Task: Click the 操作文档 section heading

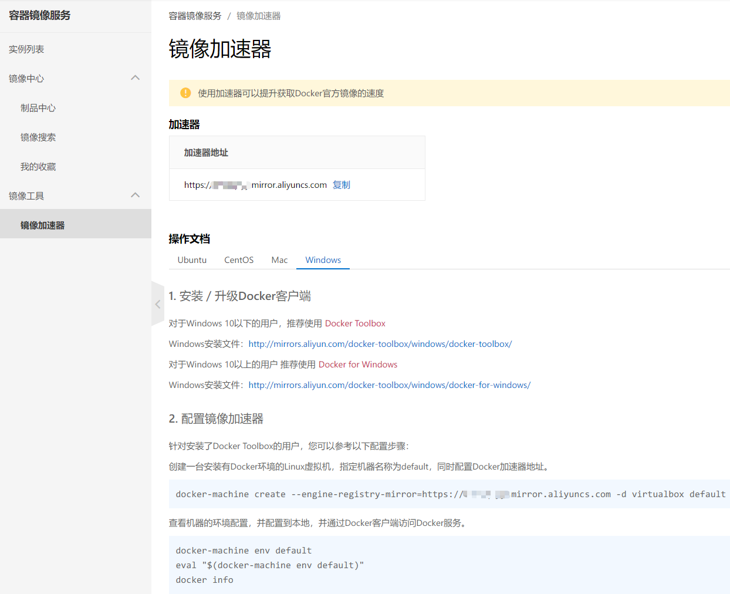Action: 189,239
